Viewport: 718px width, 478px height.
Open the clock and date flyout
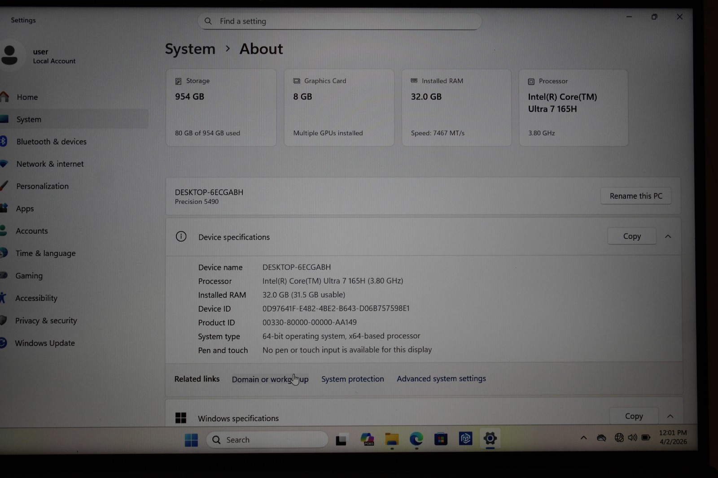pos(673,437)
